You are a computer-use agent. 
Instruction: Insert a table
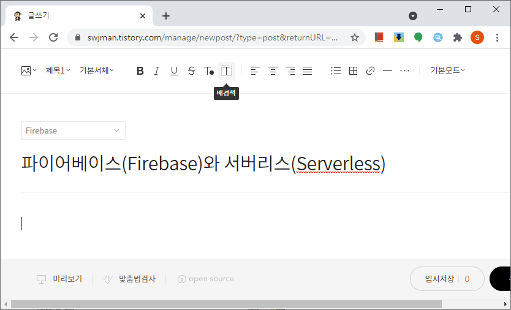(x=353, y=70)
